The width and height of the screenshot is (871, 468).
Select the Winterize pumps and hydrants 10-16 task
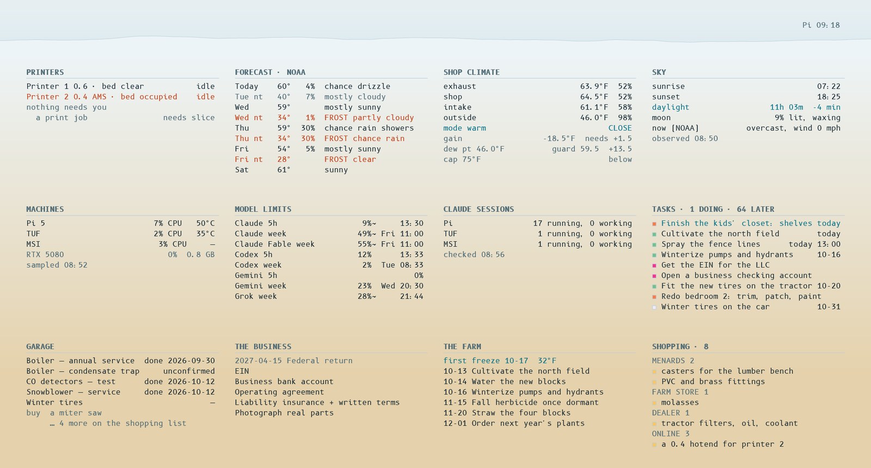coord(746,255)
